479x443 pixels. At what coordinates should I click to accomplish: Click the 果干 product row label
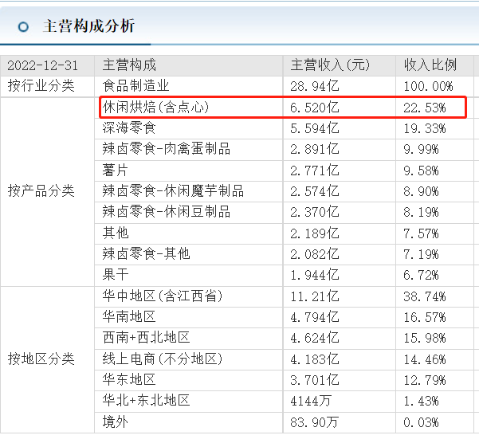(x=116, y=275)
